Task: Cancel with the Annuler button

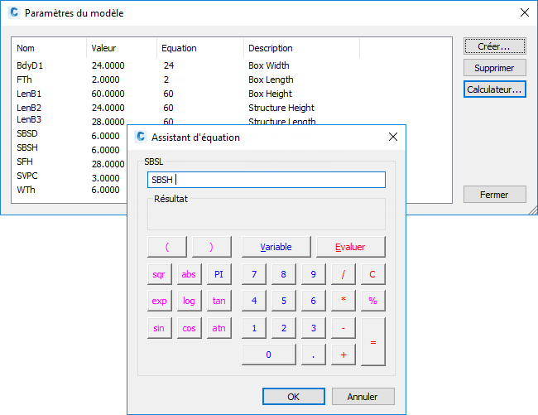Action: [x=363, y=397]
